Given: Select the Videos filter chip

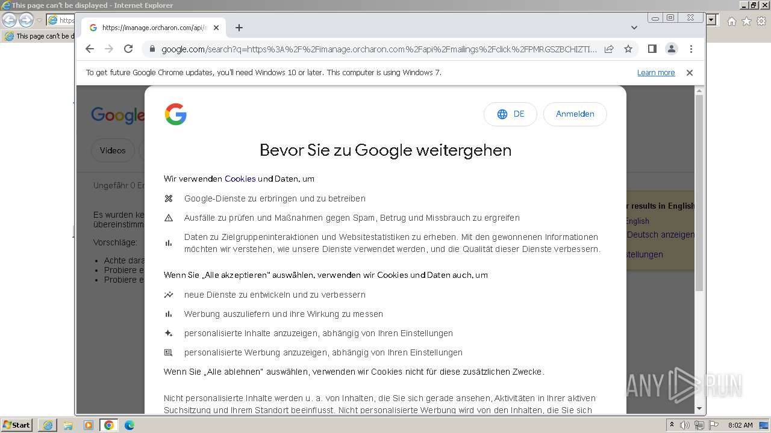Looking at the screenshot, I should click(113, 150).
